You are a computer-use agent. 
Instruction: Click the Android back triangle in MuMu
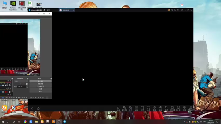click(x=32, y=108)
